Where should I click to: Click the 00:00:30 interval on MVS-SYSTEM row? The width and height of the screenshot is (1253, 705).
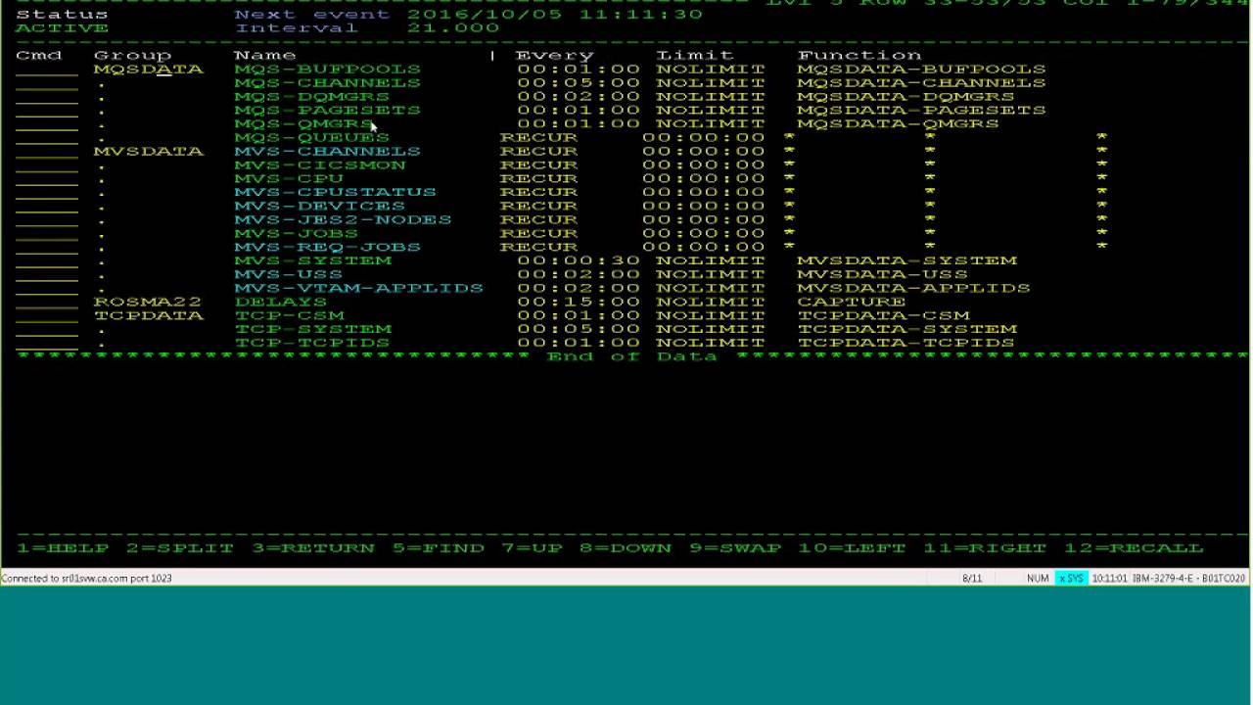579,261
